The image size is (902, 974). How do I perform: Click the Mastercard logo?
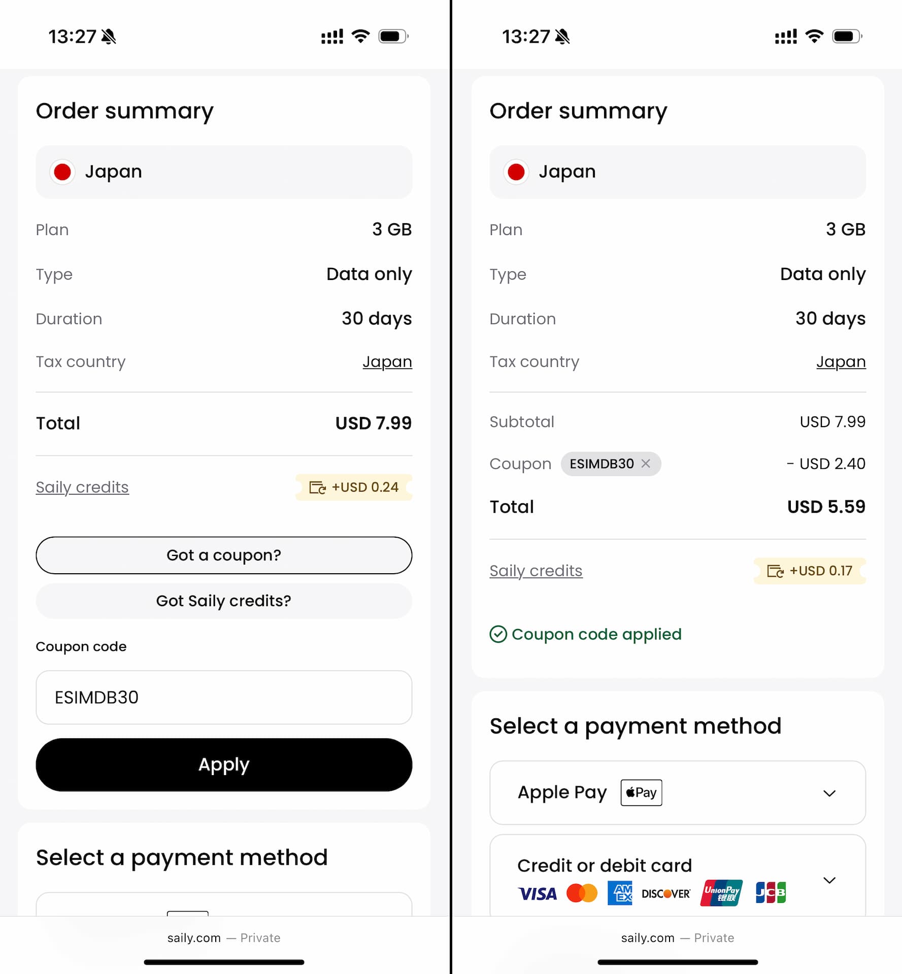click(x=582, y=893)
